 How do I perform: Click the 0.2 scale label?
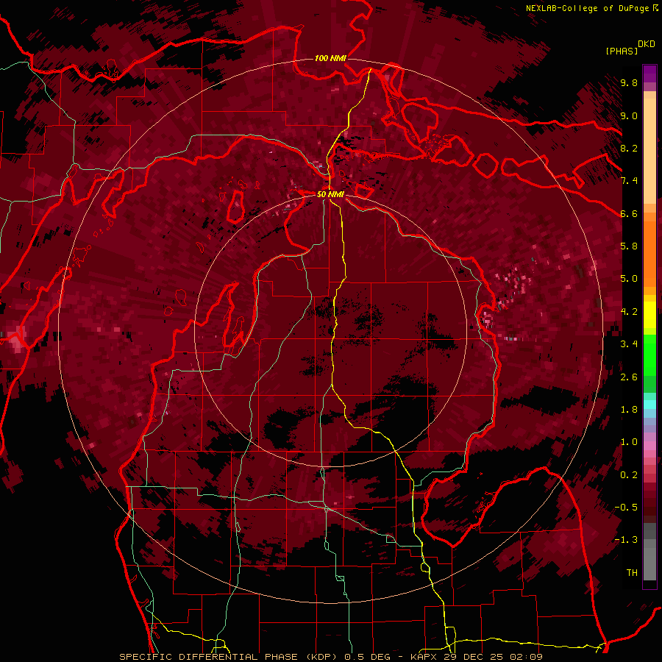[x=629, y=475]
